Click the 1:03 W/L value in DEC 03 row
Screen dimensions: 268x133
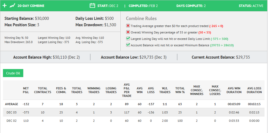(165, 112)
